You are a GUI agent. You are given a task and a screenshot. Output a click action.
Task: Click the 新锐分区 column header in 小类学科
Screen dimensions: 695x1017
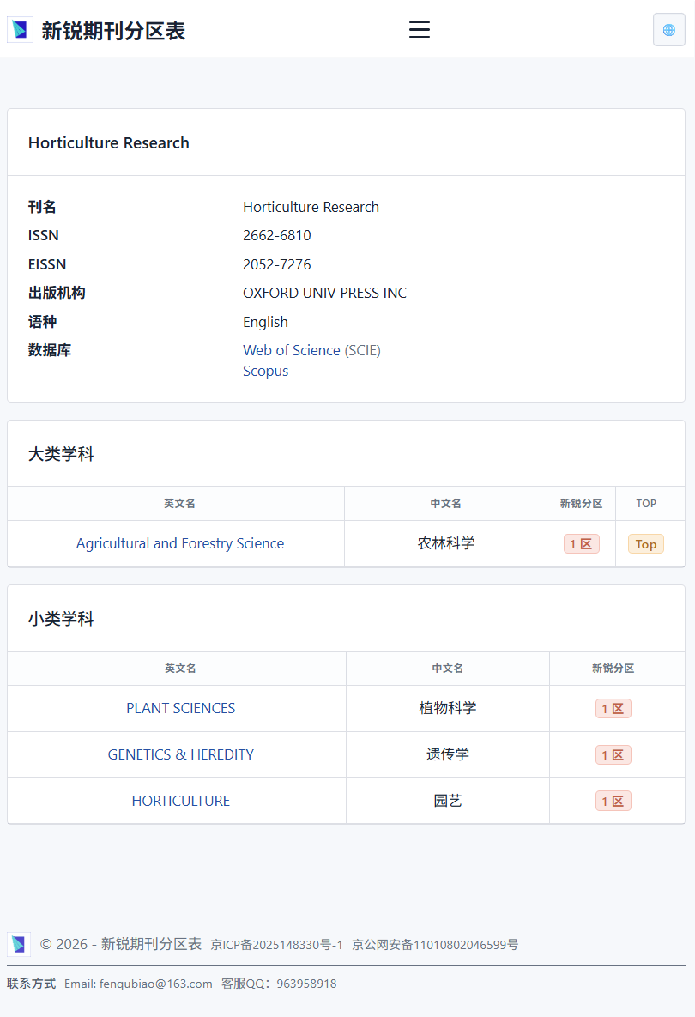[613, 669]
